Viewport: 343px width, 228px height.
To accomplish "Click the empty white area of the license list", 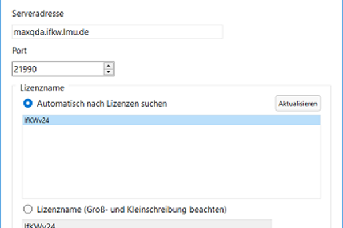I will click(170, 160).
